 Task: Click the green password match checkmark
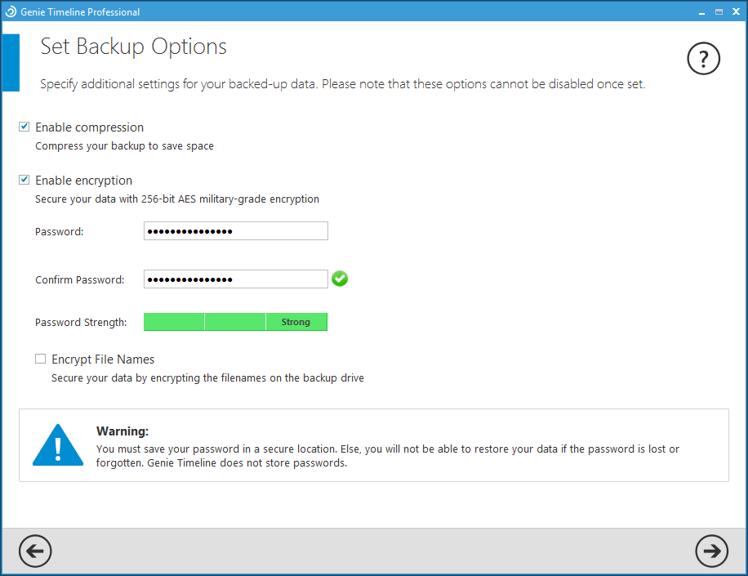click(x=340, y=279)
